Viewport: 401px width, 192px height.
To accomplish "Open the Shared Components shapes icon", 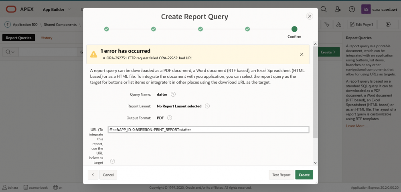I will click(338, 24).
